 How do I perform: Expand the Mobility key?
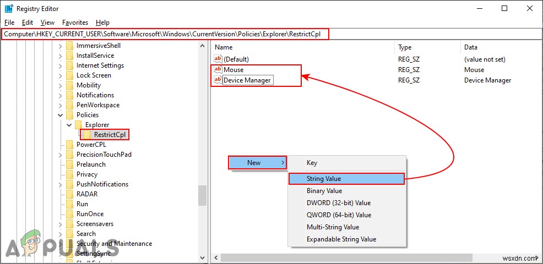(x=60, y=85)
